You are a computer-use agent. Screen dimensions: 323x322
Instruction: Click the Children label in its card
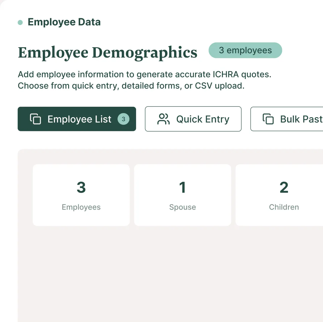284,207
